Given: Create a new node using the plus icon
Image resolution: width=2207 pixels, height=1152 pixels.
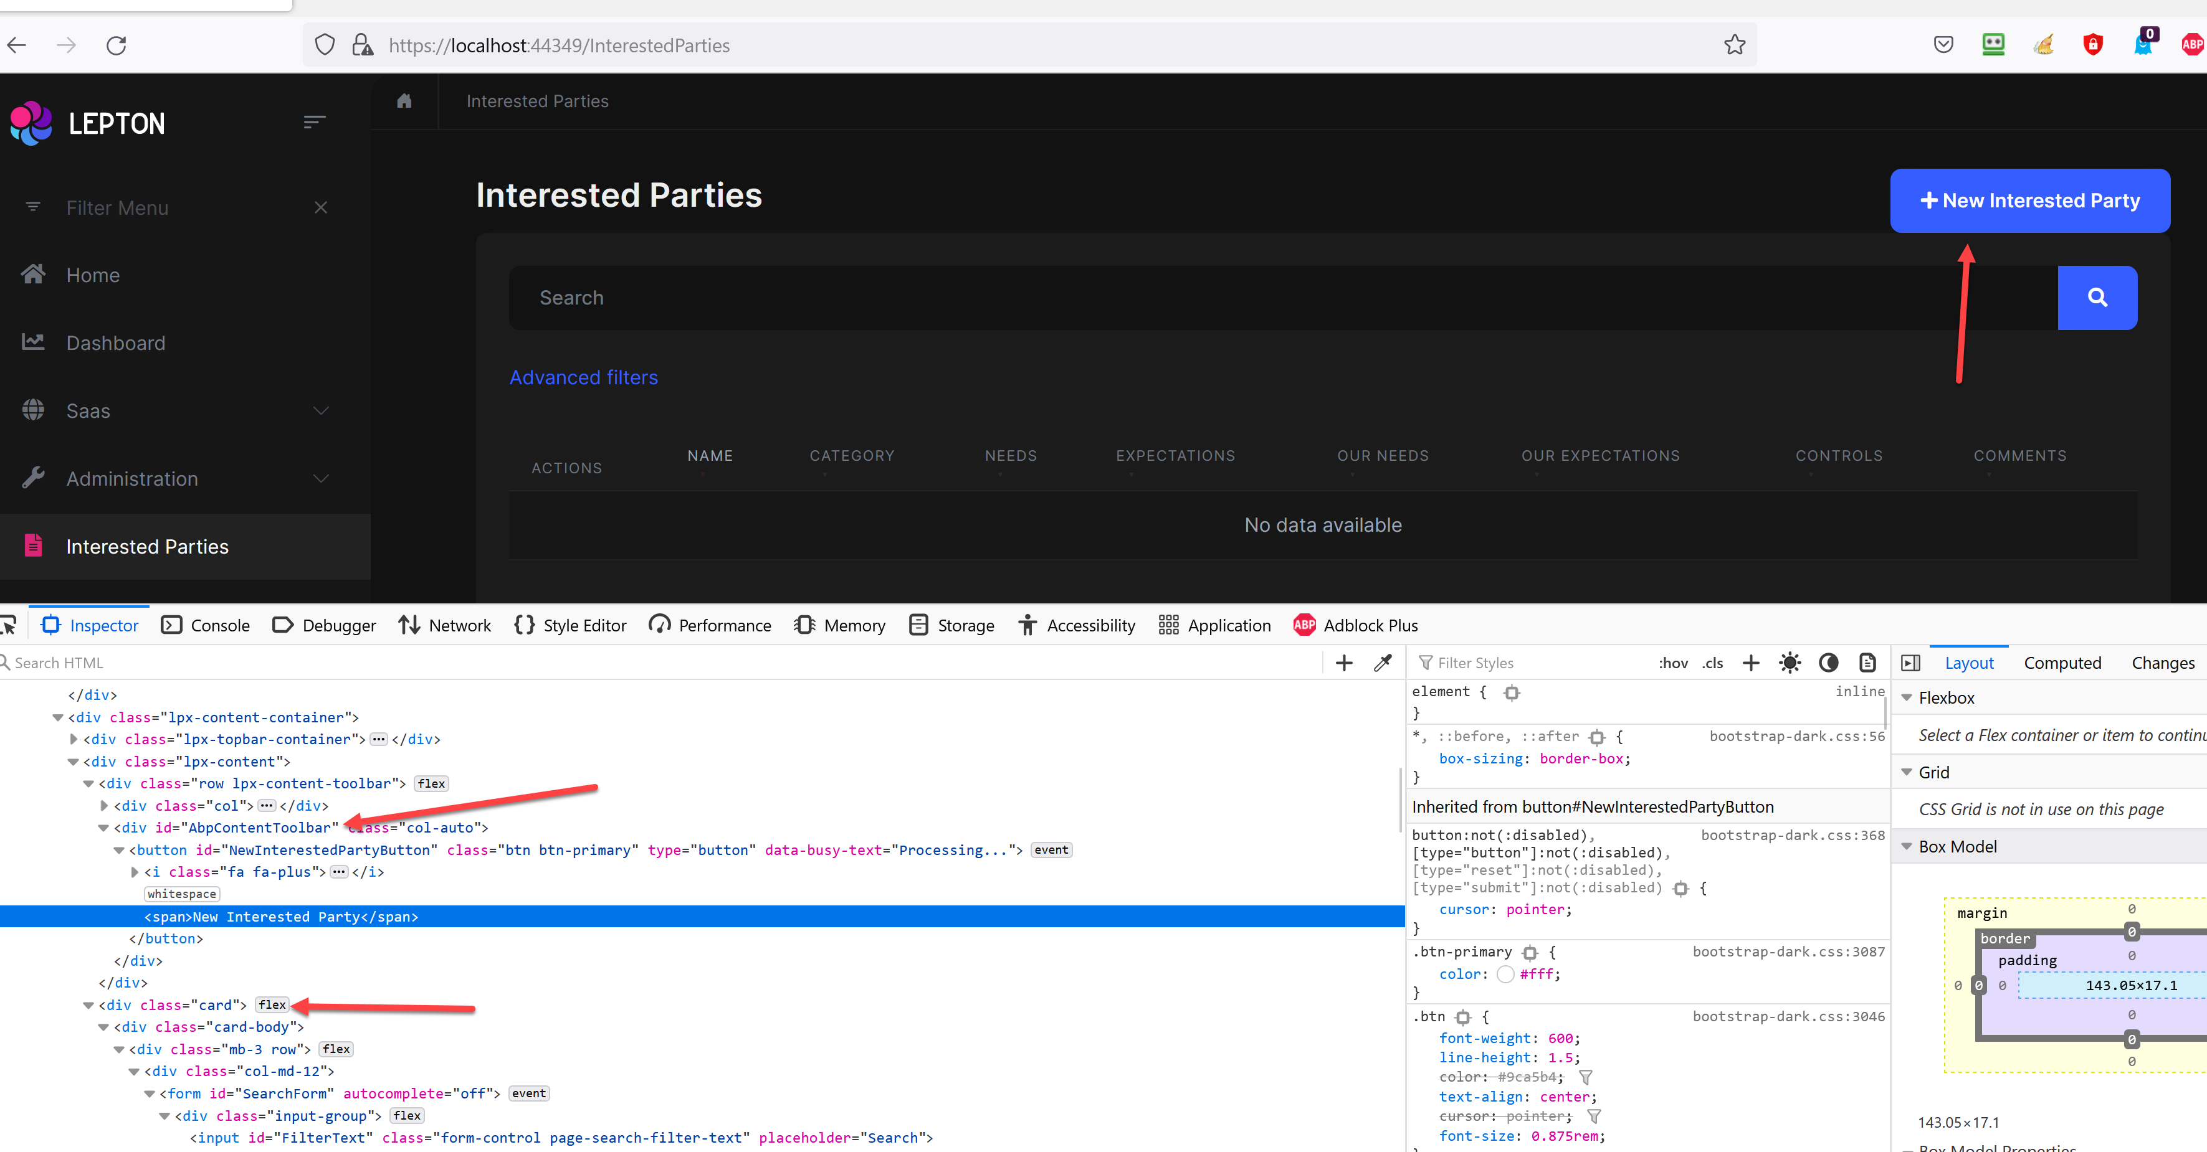Looking at the screenshot, I should pos(1343,662).
